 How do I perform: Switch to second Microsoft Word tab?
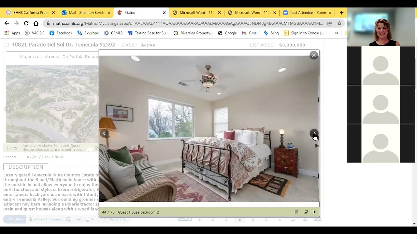coord(252,13)
